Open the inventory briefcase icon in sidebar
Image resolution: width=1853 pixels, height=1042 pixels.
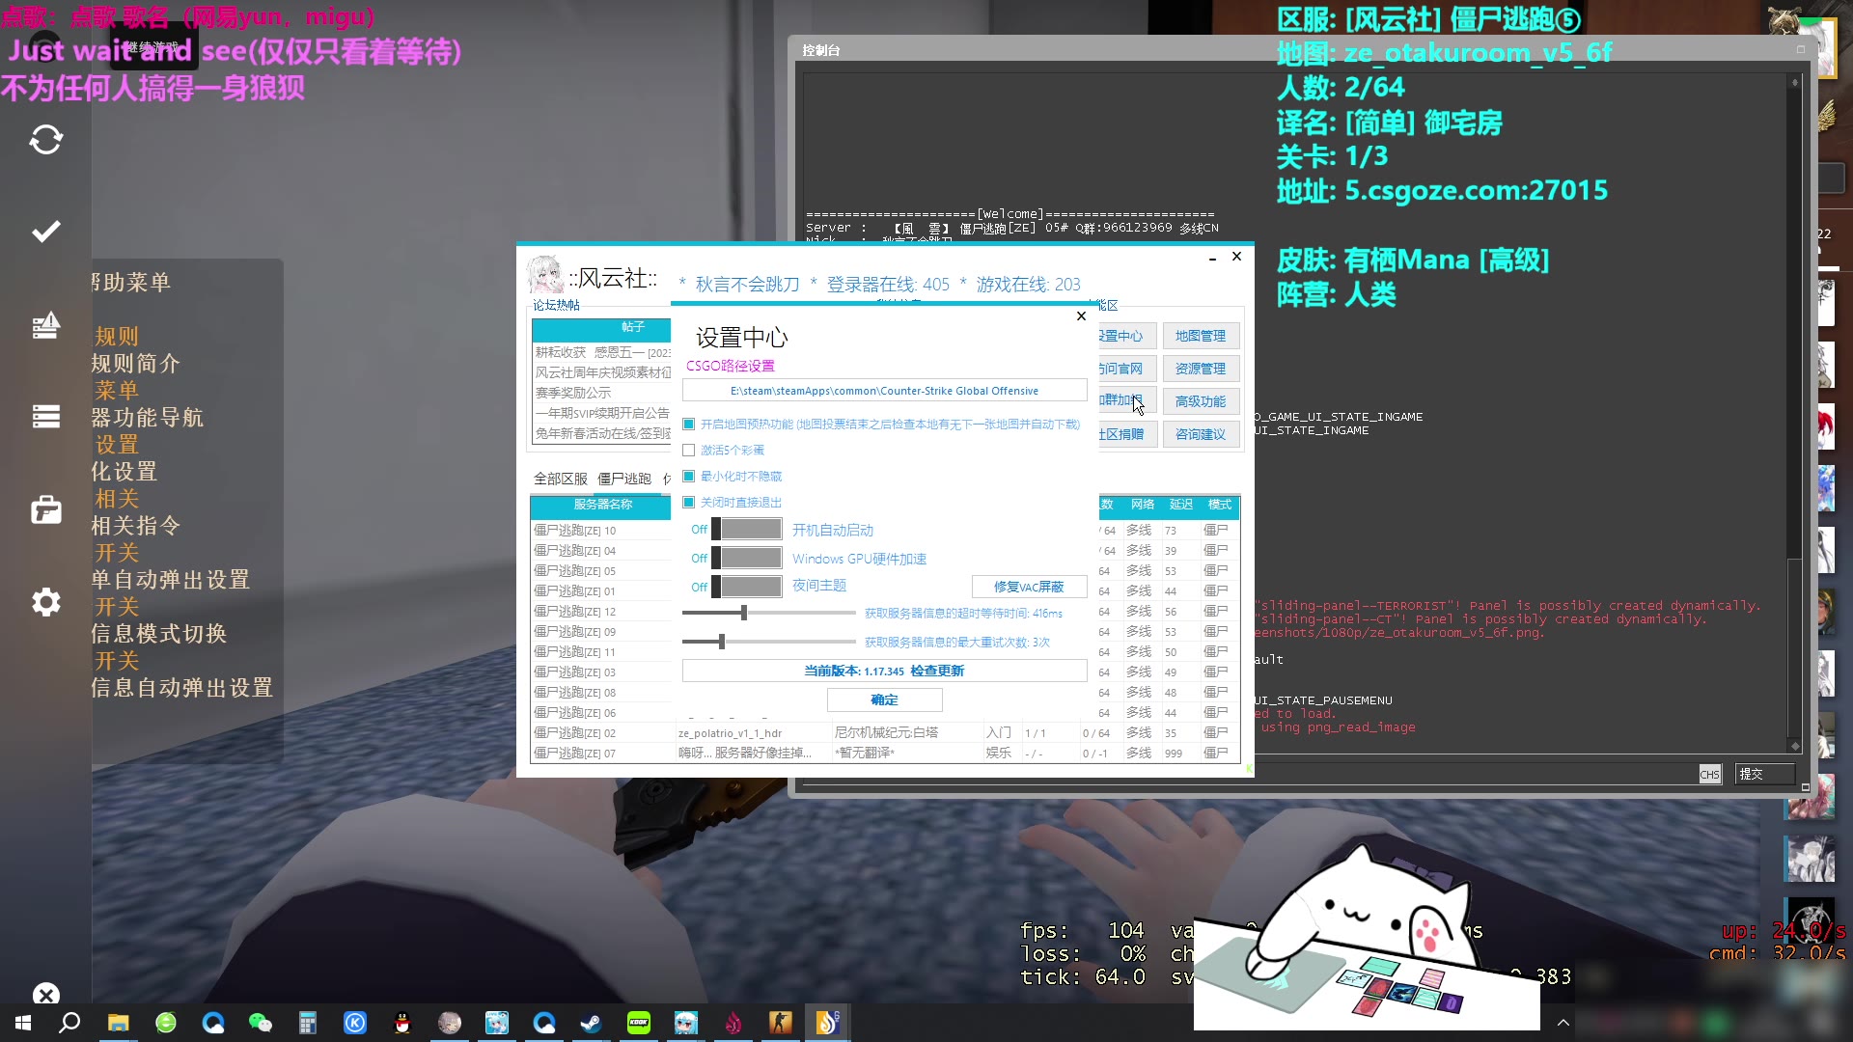(45, 509)
